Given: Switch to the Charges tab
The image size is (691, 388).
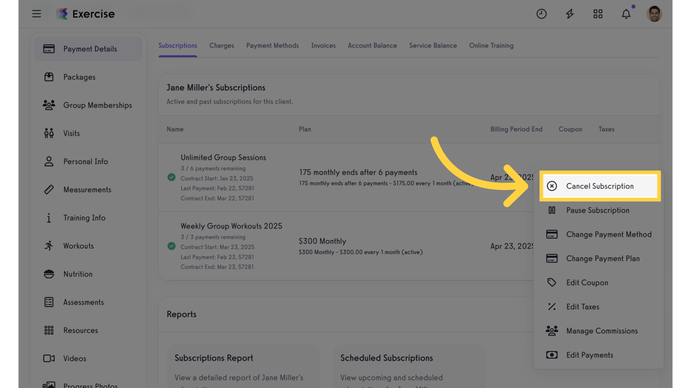Looking at the screenshot, I should pos(222,45).
